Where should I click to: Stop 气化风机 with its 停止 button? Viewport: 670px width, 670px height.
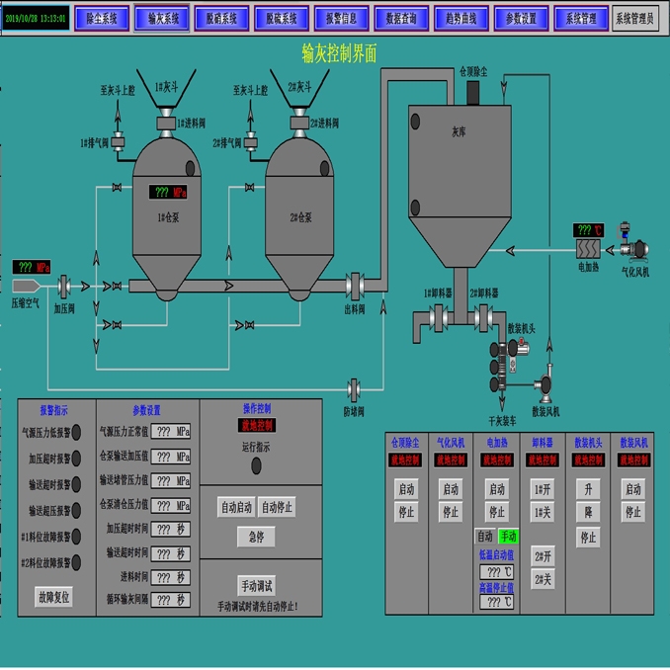(x=451, y=512)
